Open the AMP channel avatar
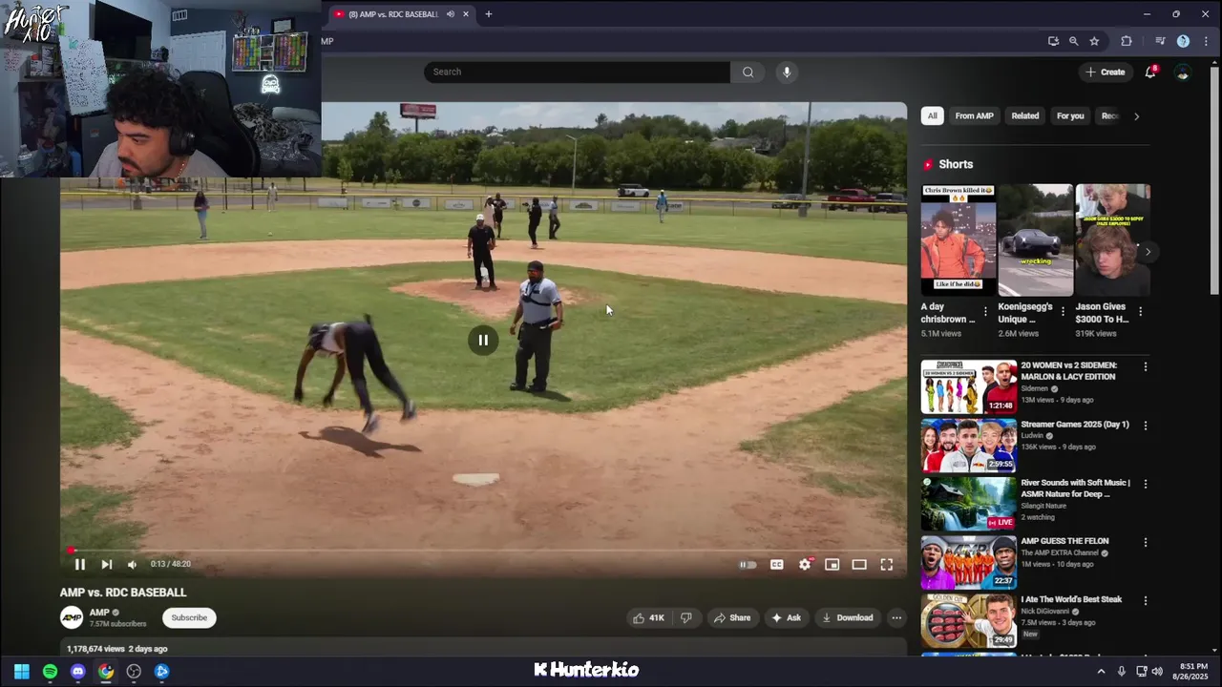The height and width of the screenshot is (687, 1222). pos(72,617)
